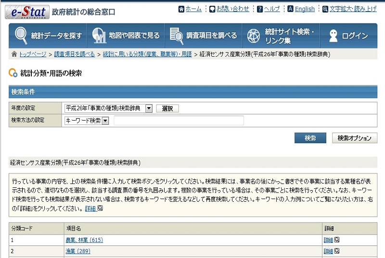Click the globe icon in 統計サイト検索
Viewport: 385px width, 258px height.
(x=254, y=36)
